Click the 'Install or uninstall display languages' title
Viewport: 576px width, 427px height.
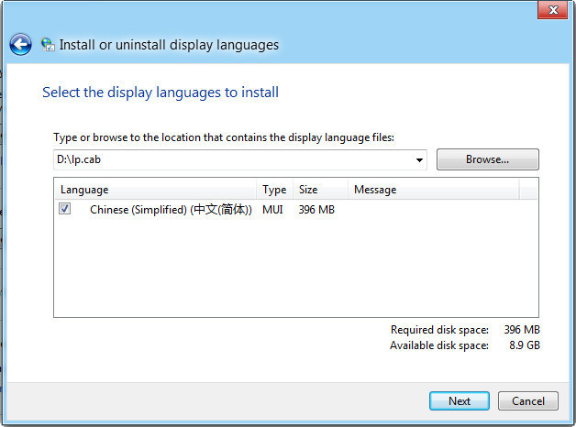pos(169,45)
